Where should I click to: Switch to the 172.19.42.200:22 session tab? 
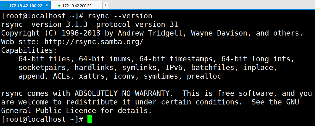77,5
